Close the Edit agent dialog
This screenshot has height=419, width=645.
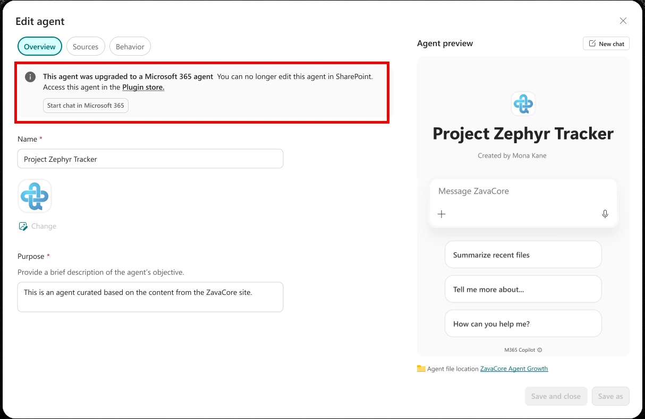623,21
